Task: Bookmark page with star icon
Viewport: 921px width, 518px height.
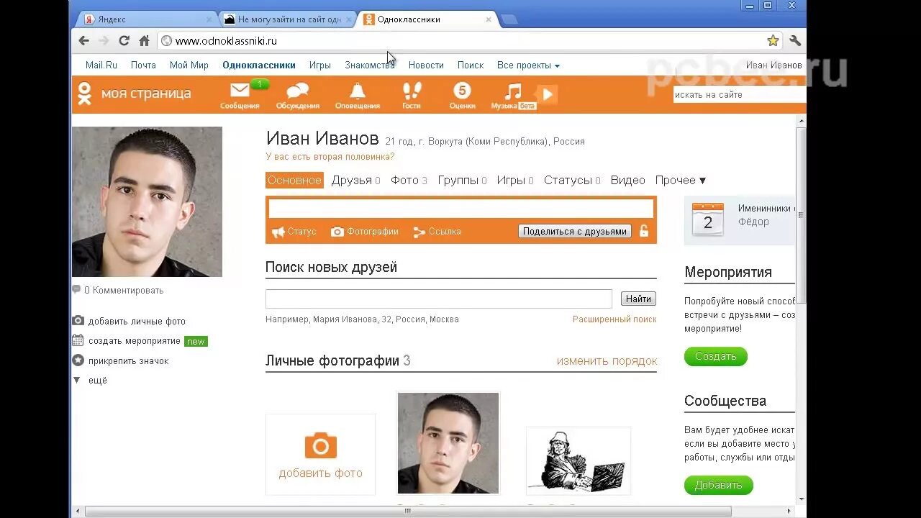Action: [773, 41]
